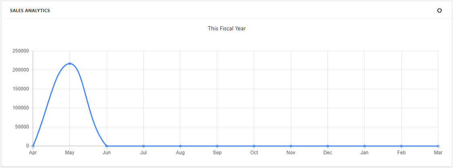Viewport: 453px width, 168px height.
Task: Click the circle icon in Sales Analytics header
Action: coord(439,10)
